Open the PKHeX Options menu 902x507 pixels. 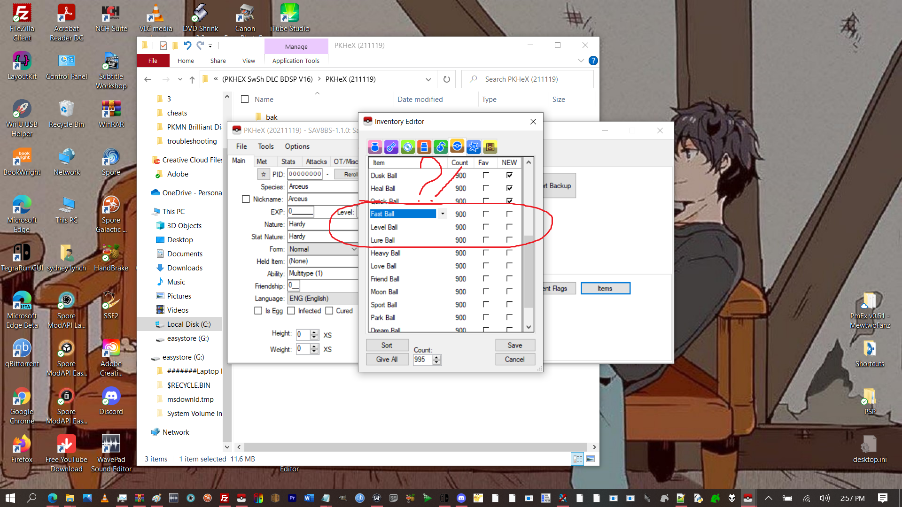click(x=297, y=146)
